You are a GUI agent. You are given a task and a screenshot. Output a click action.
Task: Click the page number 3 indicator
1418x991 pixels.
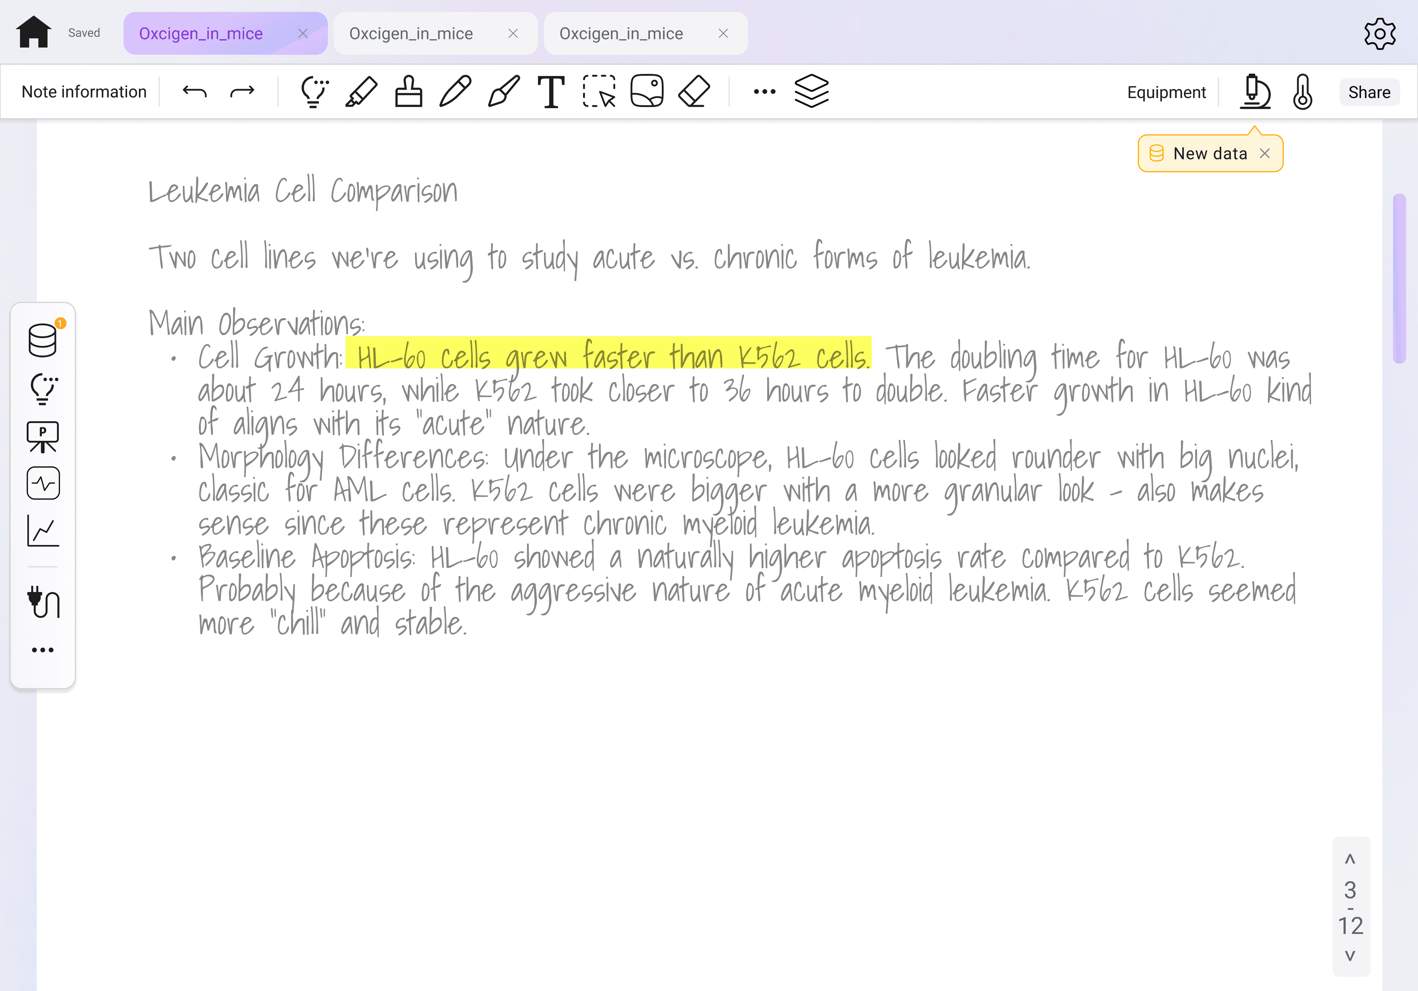click(x=1350, y=890)
